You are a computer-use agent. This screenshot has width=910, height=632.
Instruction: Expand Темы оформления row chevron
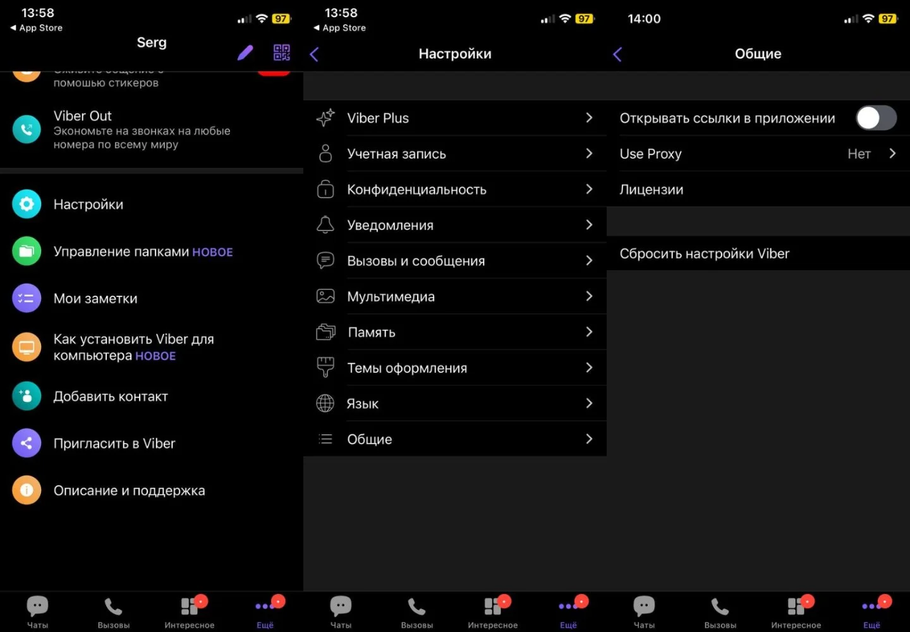pyautogui.click(x=589, y=367)
